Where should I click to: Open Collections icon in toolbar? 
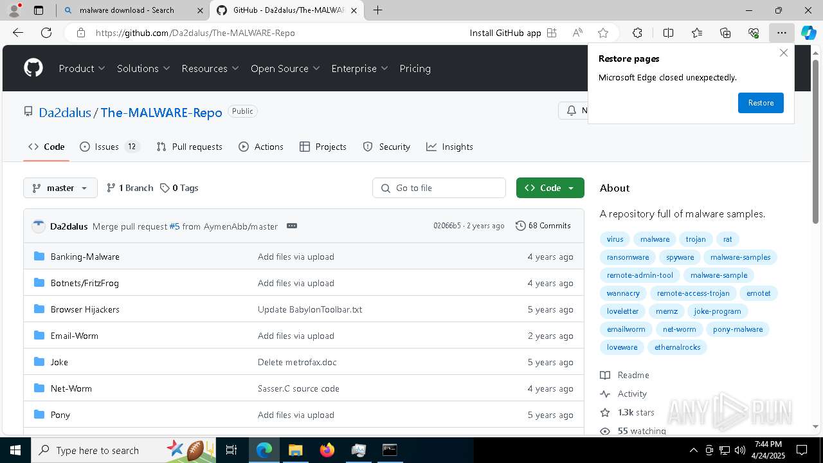725,33
